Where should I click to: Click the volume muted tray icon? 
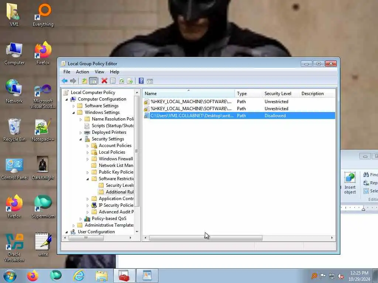coord(341,276)
